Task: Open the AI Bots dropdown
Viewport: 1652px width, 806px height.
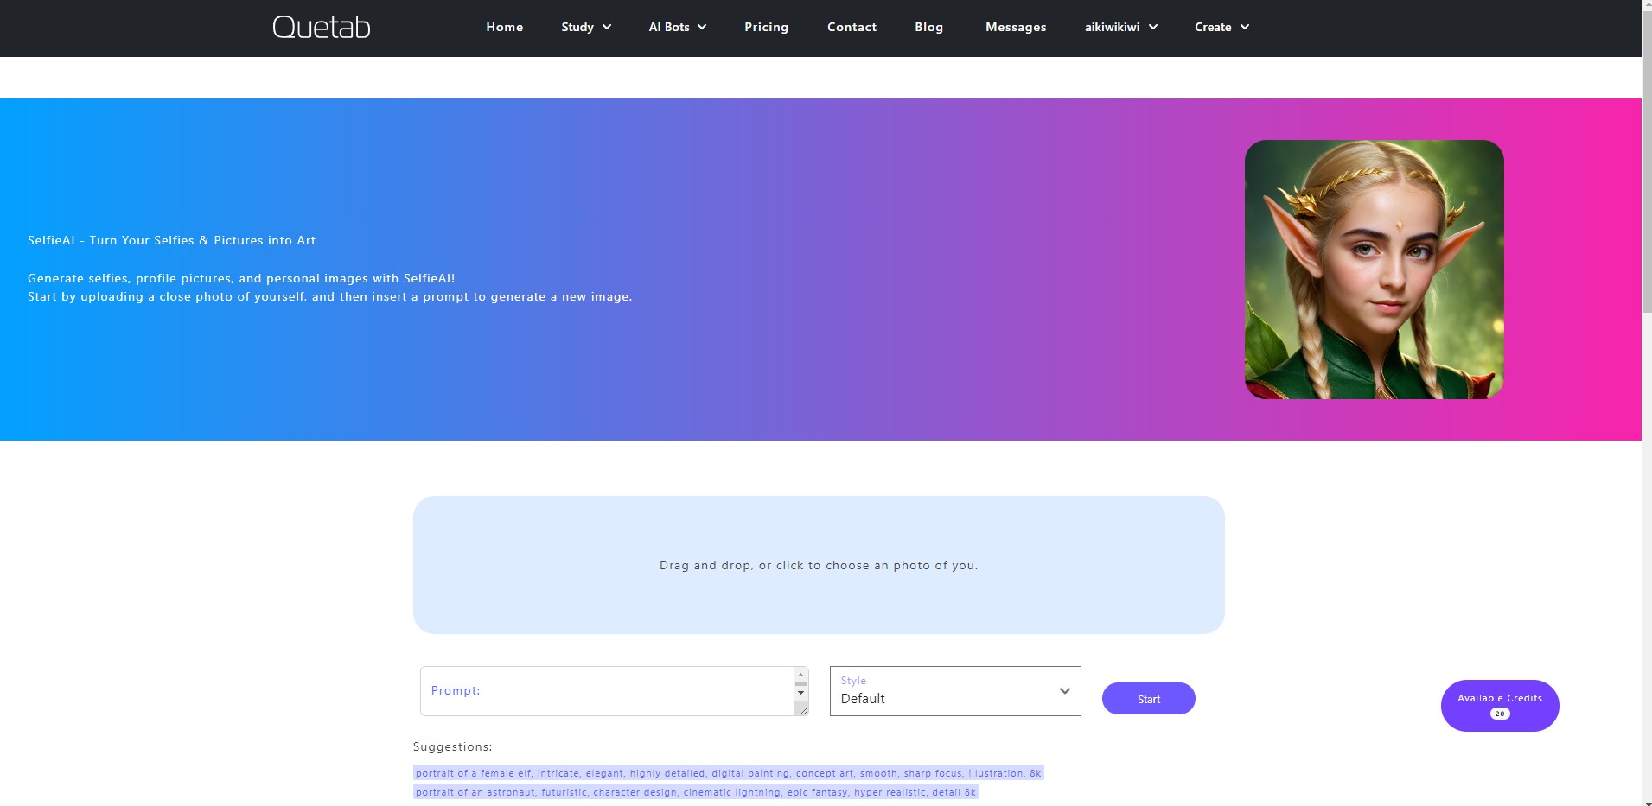Action: [678, 27]
